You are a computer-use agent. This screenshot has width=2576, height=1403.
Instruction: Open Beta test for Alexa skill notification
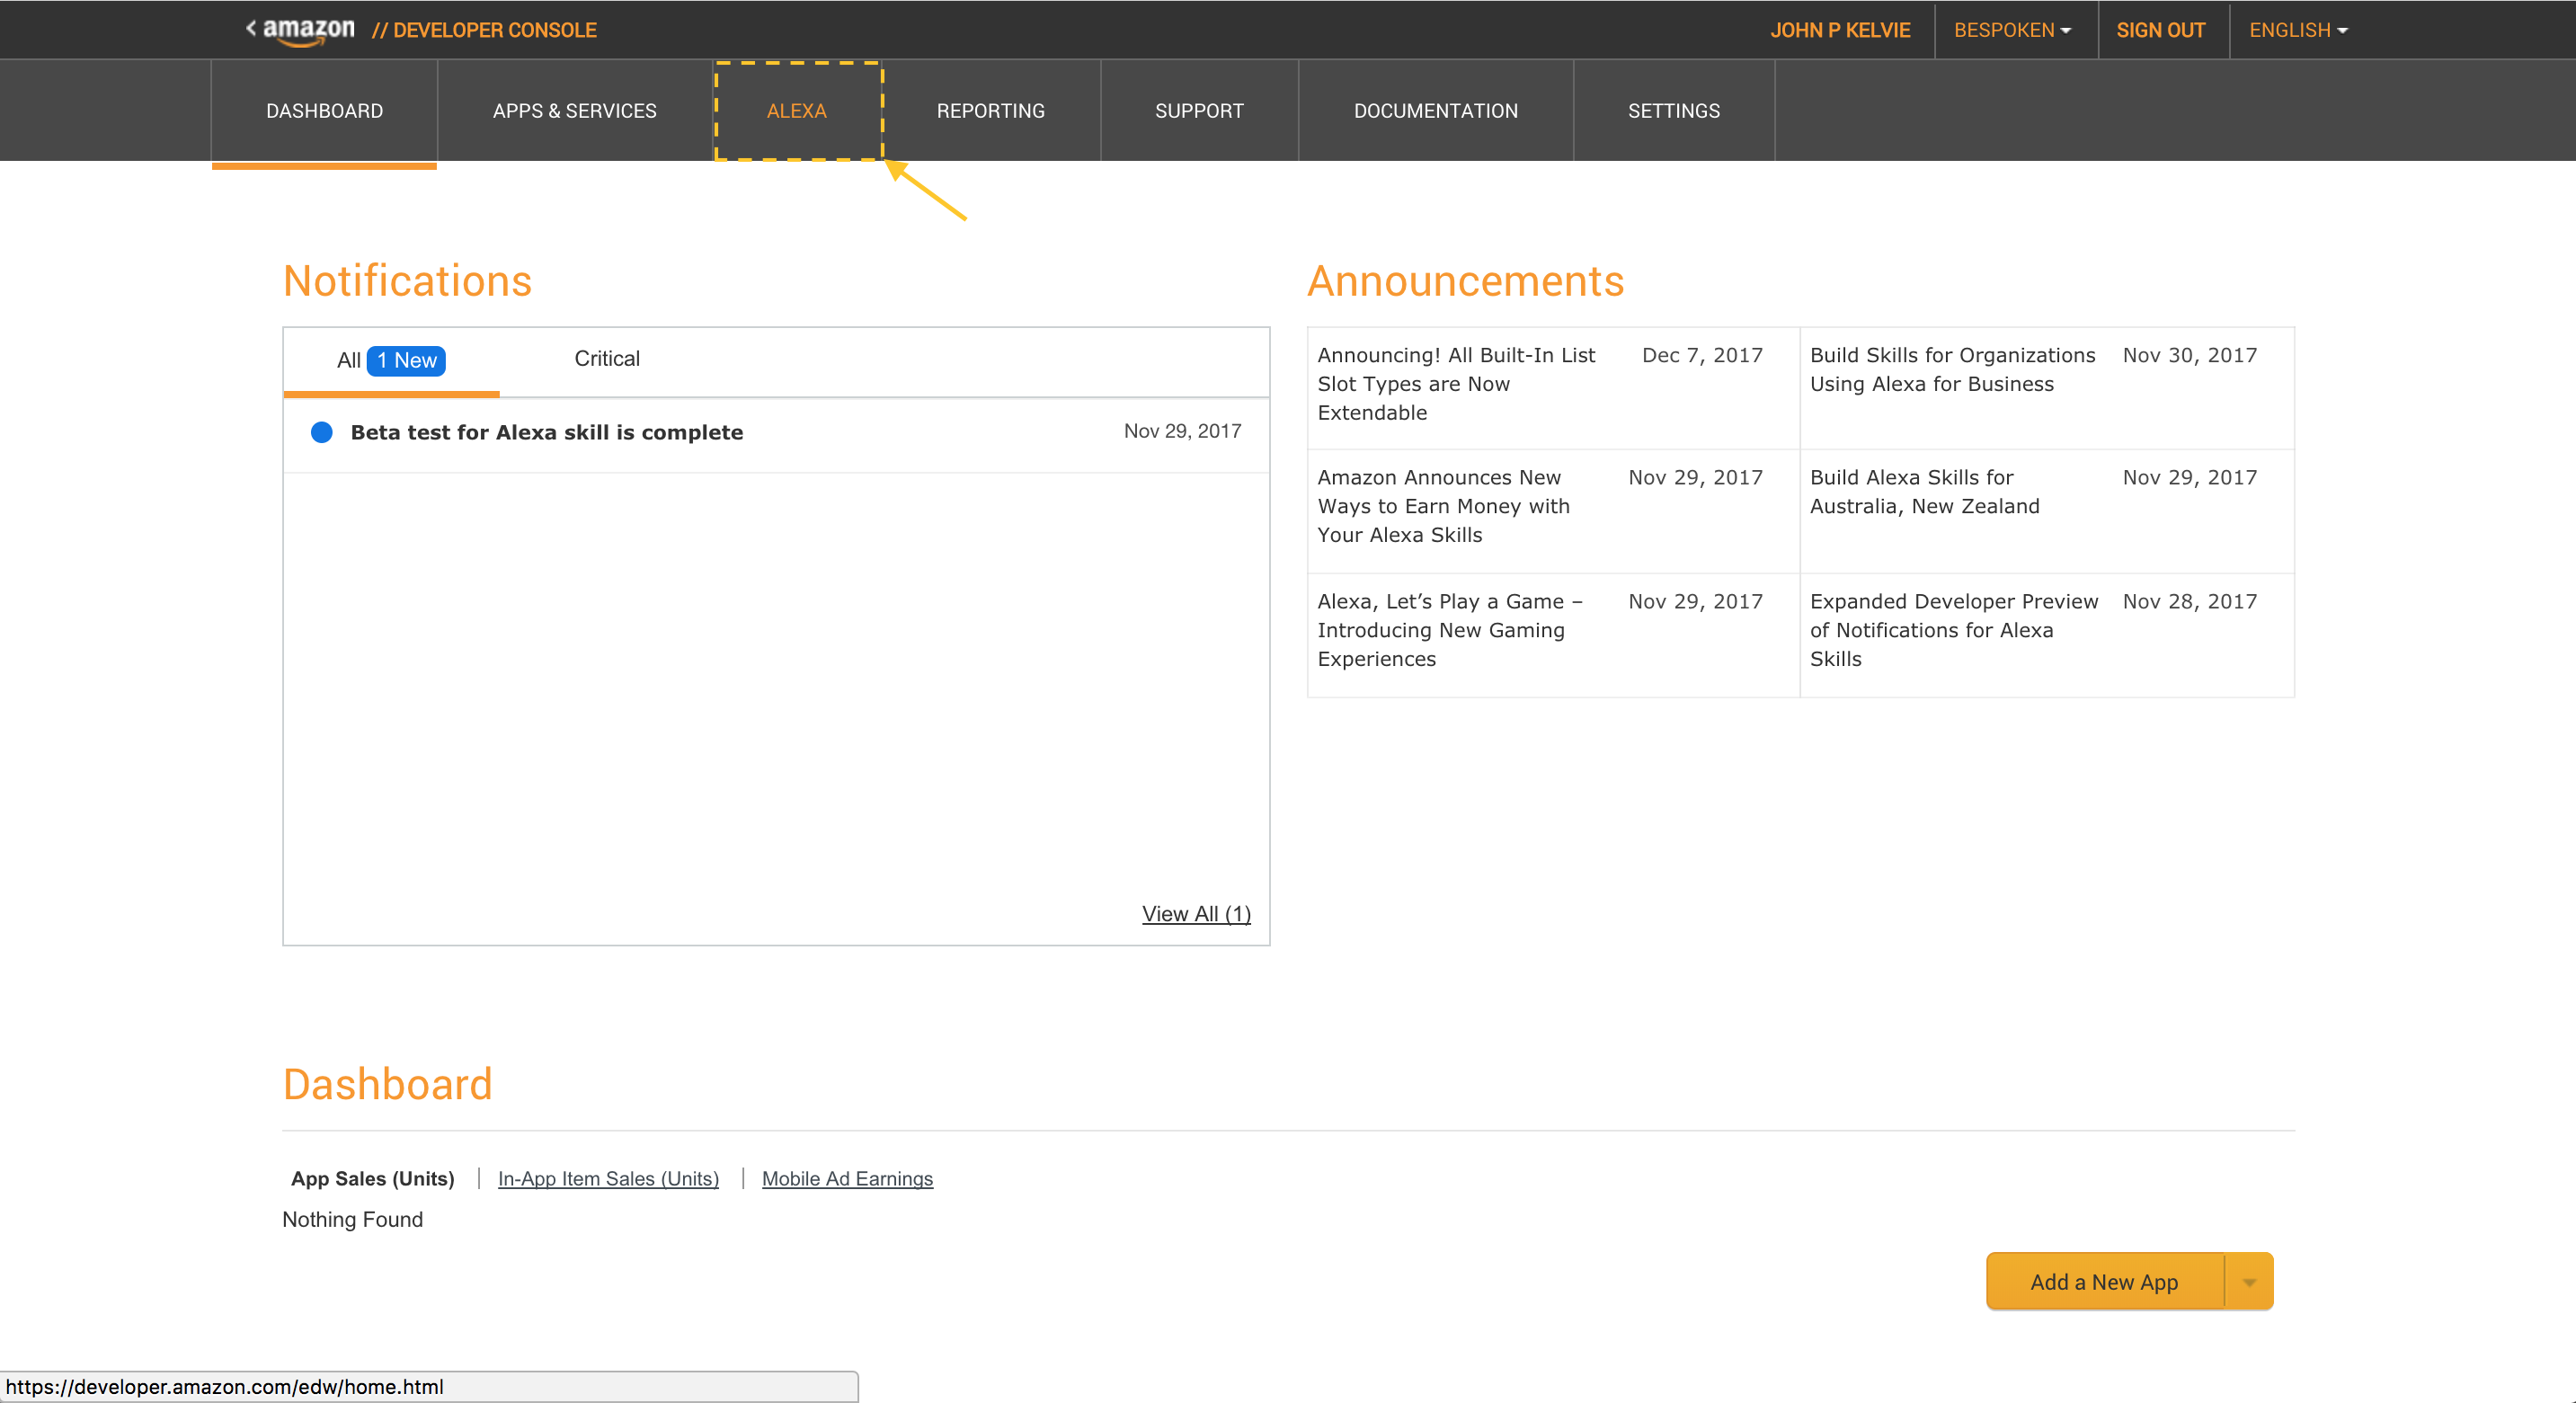(x=546, y=432)
